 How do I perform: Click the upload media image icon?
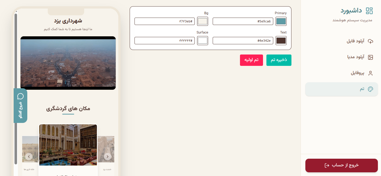tap(370, 57)
